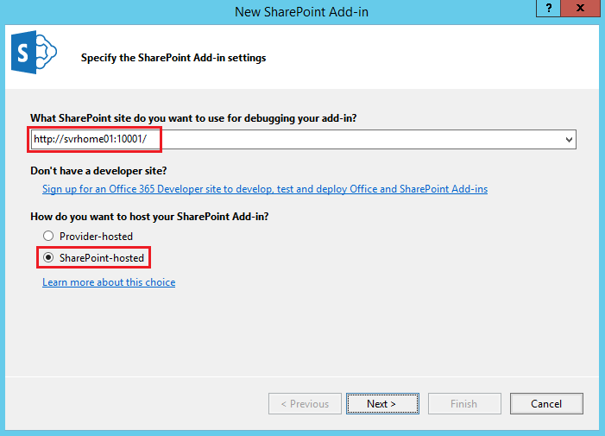Click the SharePoint logo icon
This screenshot has width=605, height=436.
(34, 52)
